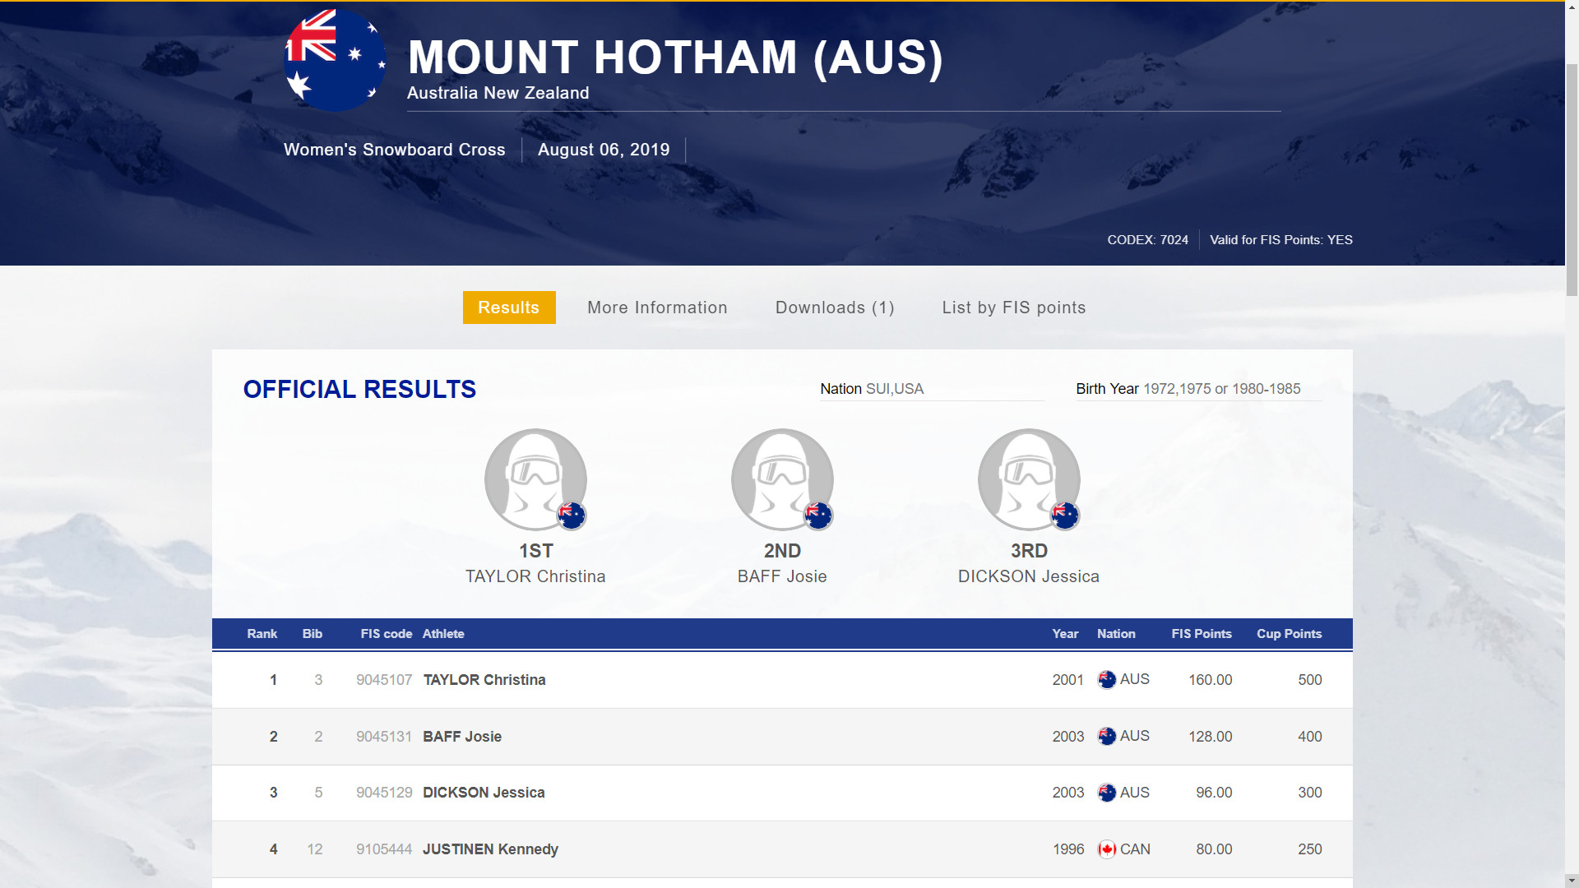Click the large Australian flag icon in header
This screenshot has height=888, width=1579.
click(x=335, y=60)
